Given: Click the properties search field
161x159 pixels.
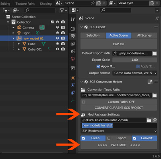Looking at the screenshot, I should (116, 10).
